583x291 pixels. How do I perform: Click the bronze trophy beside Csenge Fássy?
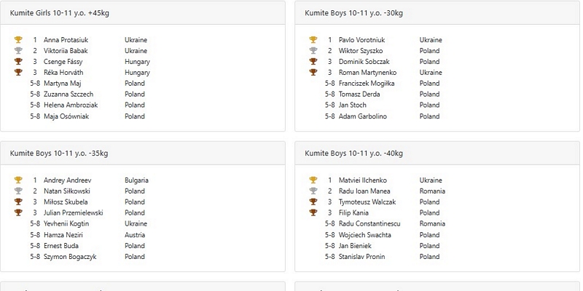click(x=18, y=61)
